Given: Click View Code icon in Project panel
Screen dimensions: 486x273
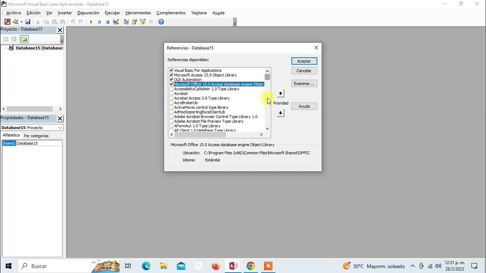Looking at the screenshot, I should point(6,39).
